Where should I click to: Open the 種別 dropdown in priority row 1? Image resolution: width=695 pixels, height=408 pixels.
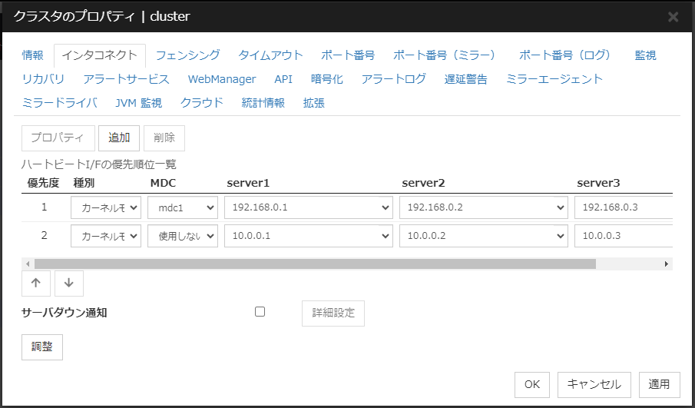click(106, 207)
